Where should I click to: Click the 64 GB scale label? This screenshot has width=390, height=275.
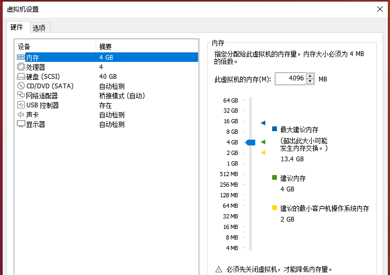(x=230, y=100)
